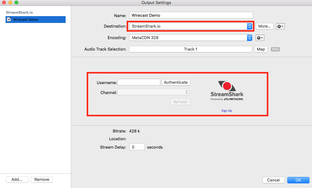Screen dimensions: 312x188
Task: Select Wirecast Demo in the output list
Action: click(35, 20)
